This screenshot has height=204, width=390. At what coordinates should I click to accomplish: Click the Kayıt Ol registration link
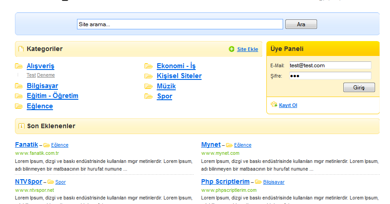point(288,105)
